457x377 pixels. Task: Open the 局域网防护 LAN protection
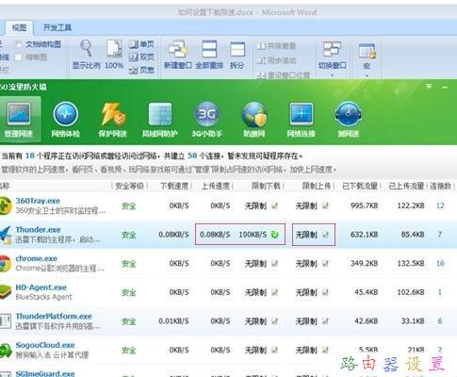point(160,120)
